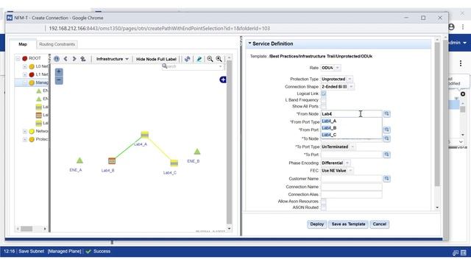Toggle the Logical Link checkbox
471x265 pixels.
pyautogui.click(x=324, y=93)
